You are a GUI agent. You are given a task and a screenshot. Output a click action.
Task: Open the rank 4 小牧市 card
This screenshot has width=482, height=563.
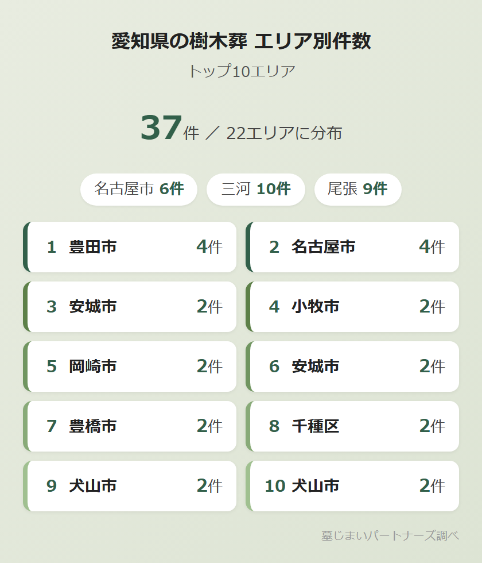(x=353, y=307)
